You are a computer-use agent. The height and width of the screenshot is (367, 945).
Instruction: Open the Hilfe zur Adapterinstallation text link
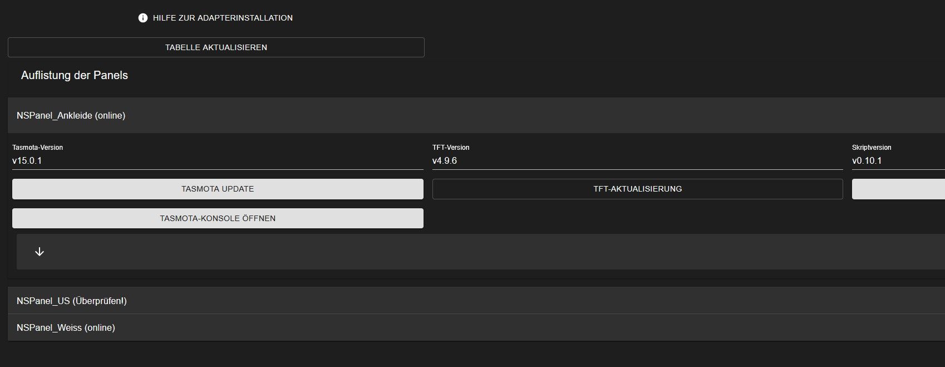click(x=223, y=18)
